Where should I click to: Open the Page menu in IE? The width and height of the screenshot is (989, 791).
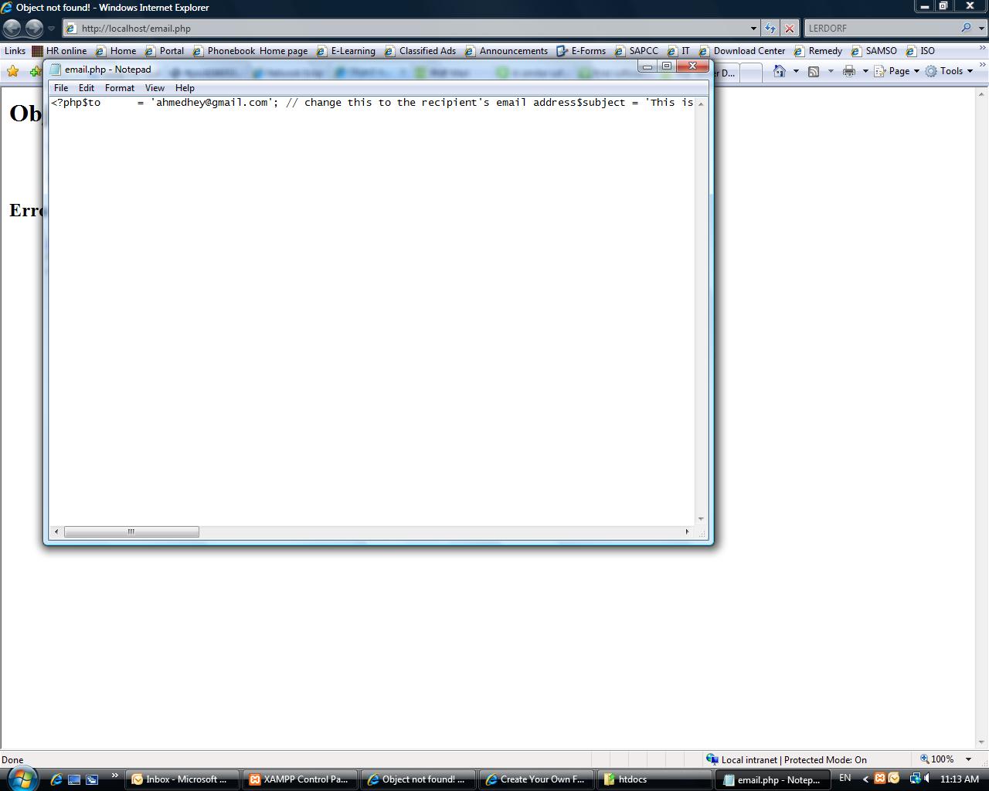(x=896, y=71)
